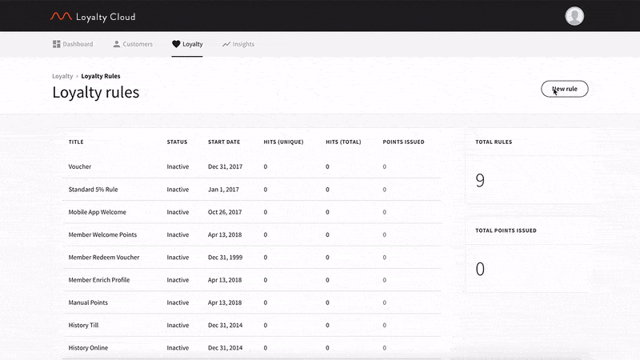Select the Manual Points rule
The image size is (640, 360).
pos(251,302)
